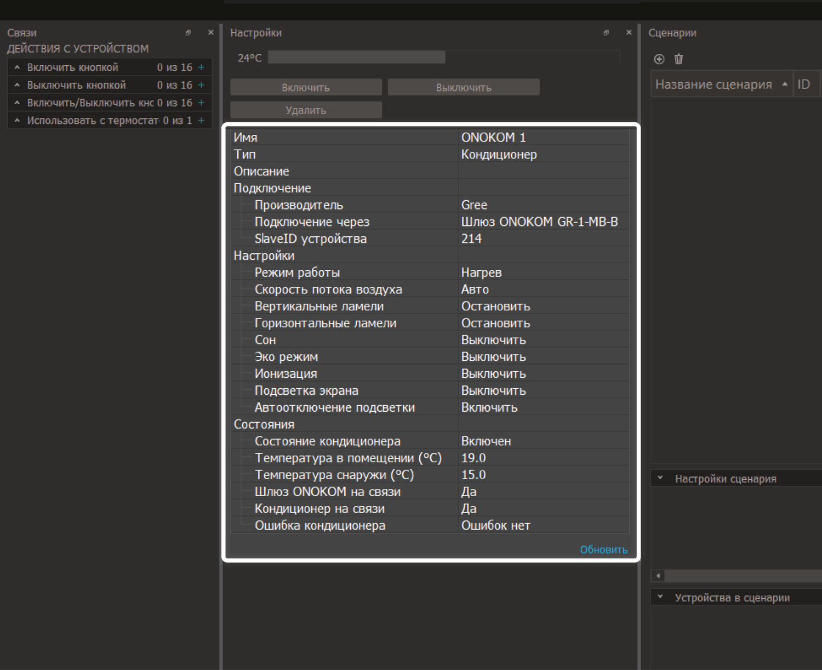Image resolution: width=822 pixels, height=670 pixels.
Task: Close the Настройки panel
Action: tap(629, 33)
